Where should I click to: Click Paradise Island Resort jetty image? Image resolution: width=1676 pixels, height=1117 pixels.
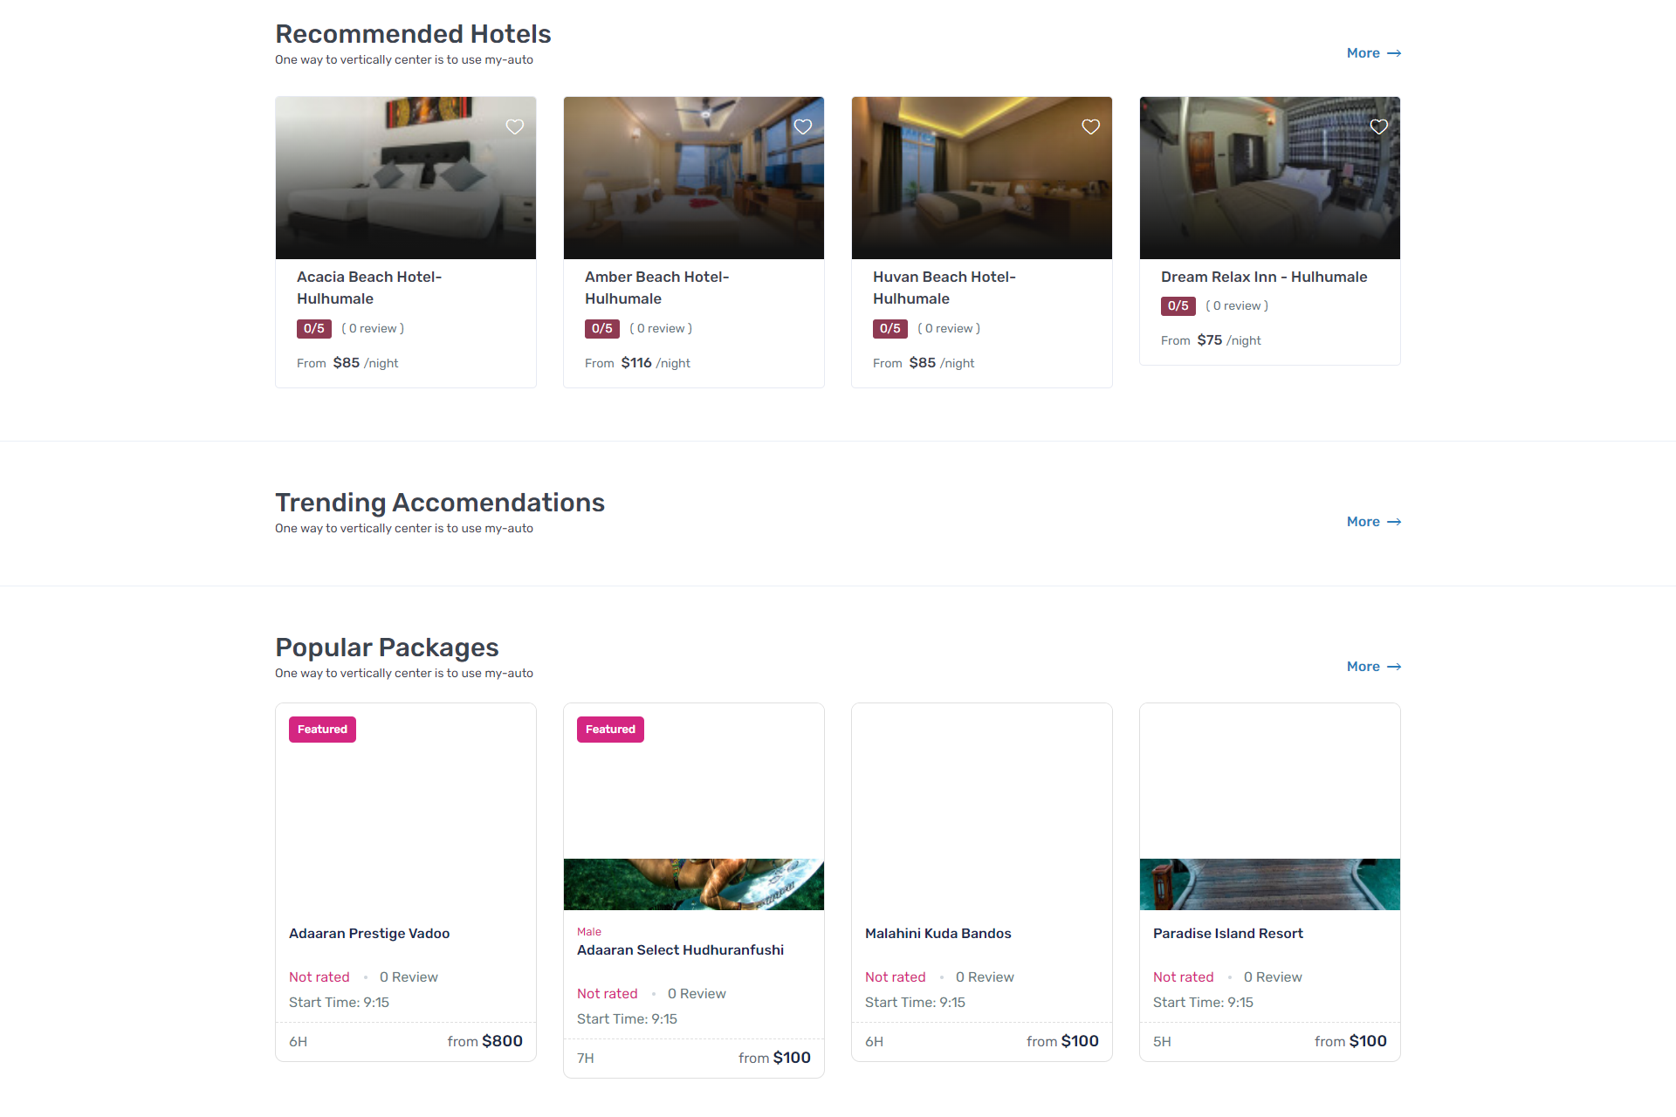1270,884
